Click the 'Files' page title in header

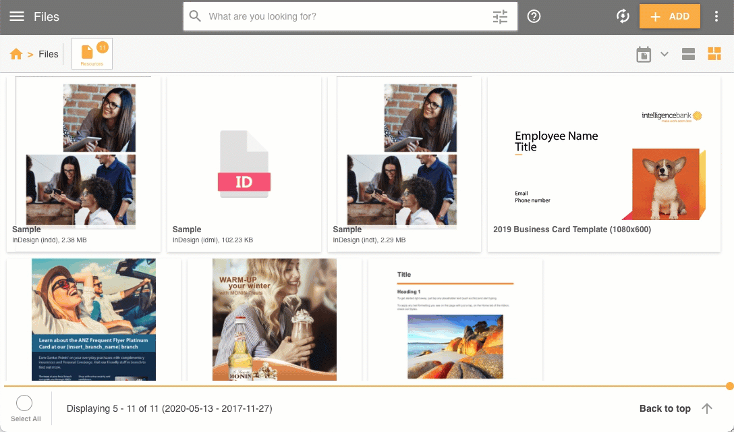tap(47, 17)
